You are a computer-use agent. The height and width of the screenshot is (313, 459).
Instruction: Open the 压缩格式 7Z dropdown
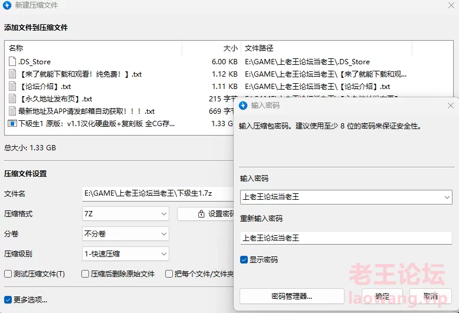(126, 214)
